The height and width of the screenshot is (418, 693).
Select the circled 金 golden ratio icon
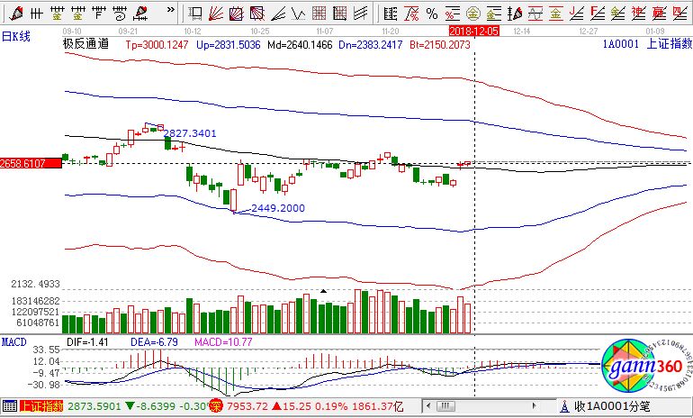click(472, 13)
